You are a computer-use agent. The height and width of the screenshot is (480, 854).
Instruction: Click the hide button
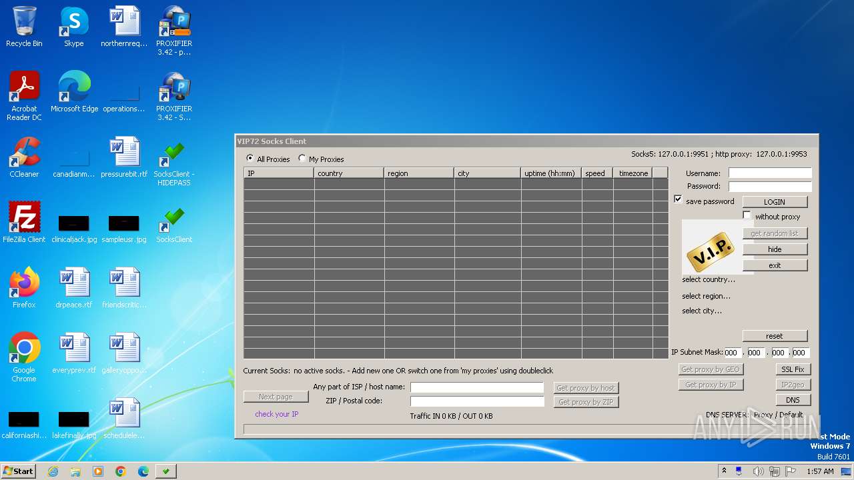tap(775, 249)
